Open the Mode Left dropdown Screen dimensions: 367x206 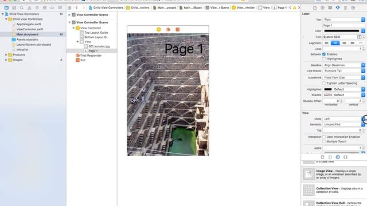click(x=343, y=119)
